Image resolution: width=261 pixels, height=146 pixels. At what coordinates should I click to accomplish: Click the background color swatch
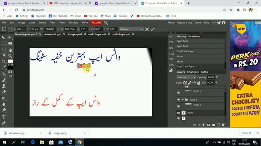tap(10, 68)
